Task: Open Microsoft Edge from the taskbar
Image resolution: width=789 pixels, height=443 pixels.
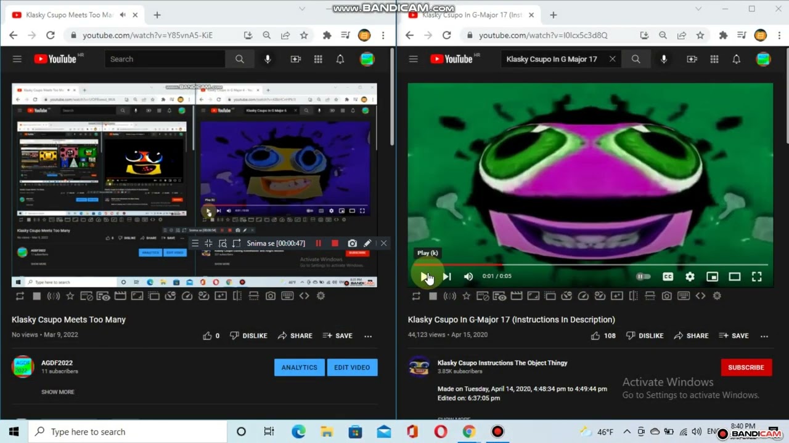Action: click(x=298, y=432)
